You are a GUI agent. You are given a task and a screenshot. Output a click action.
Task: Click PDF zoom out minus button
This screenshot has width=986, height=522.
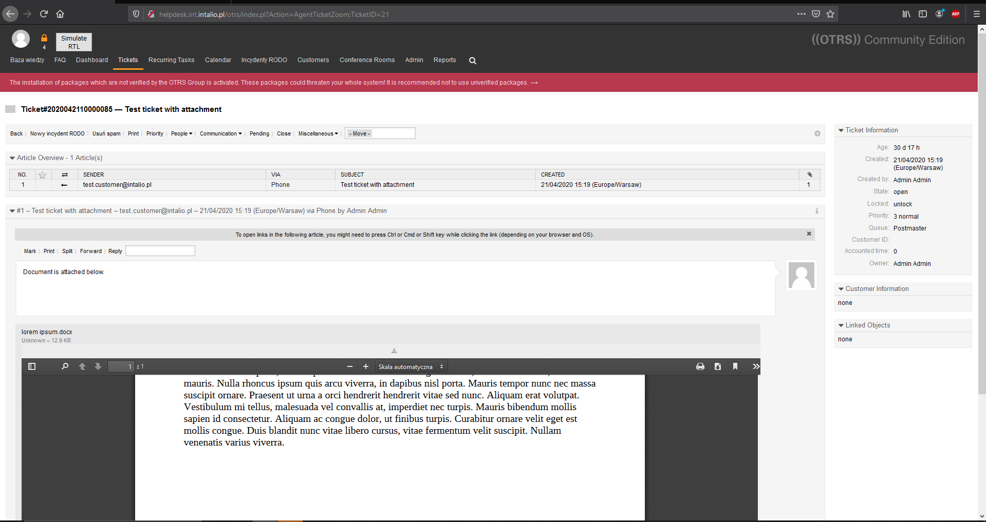pyautogui.click(x=350, y=366)
